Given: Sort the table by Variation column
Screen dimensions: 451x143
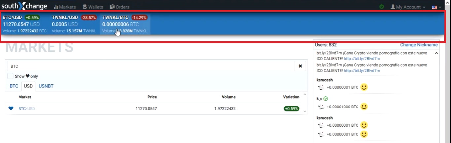Looking at the screenshot, I should [x=291, y=97].
